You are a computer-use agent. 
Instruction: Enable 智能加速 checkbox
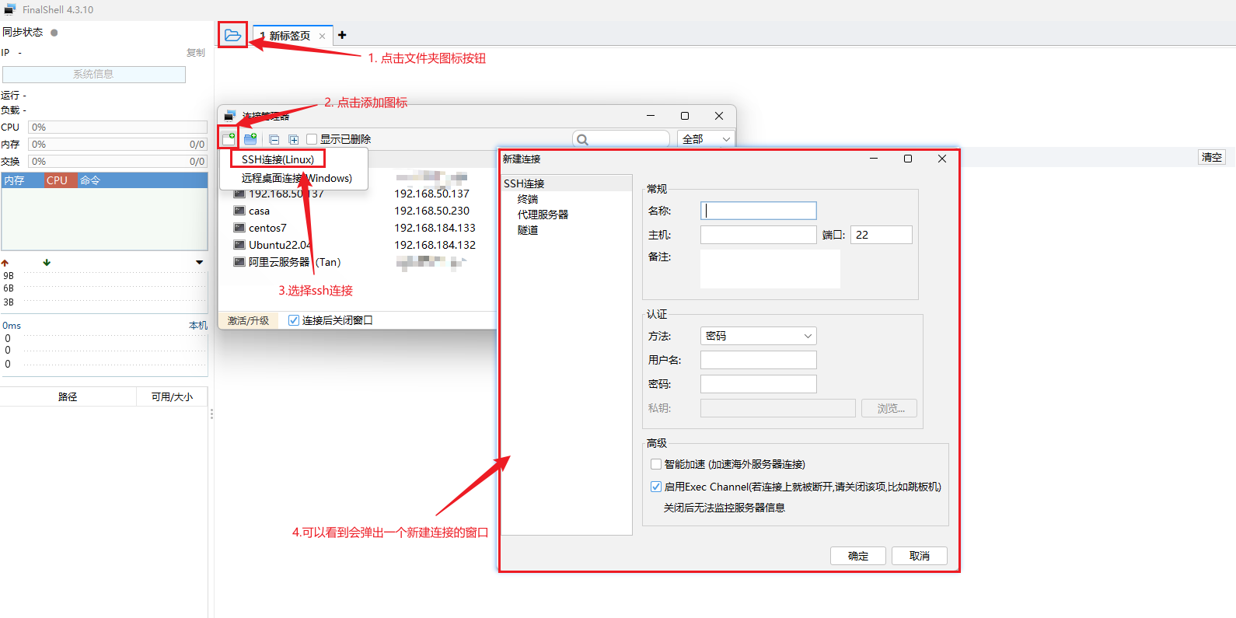(656, 464)
